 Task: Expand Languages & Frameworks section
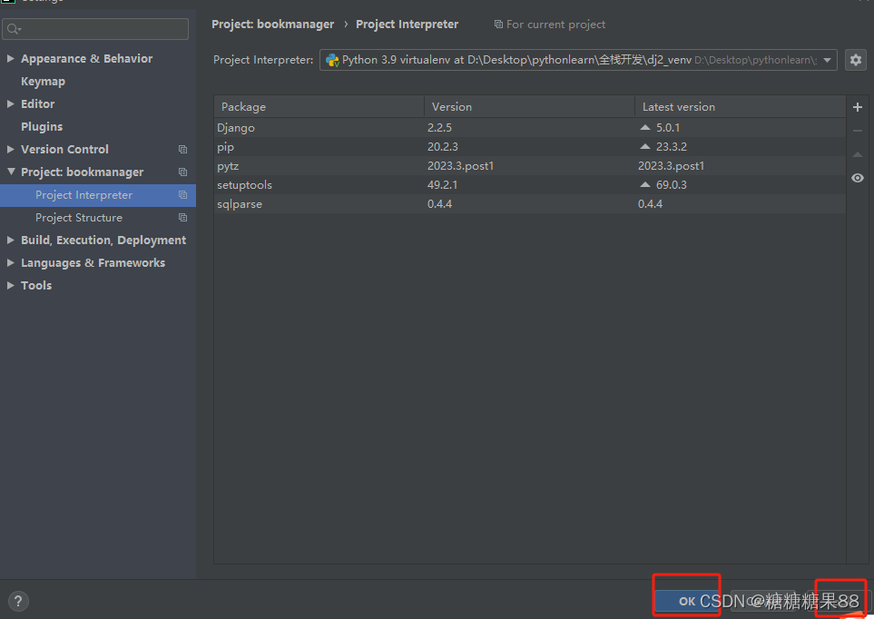pos(10,262)
